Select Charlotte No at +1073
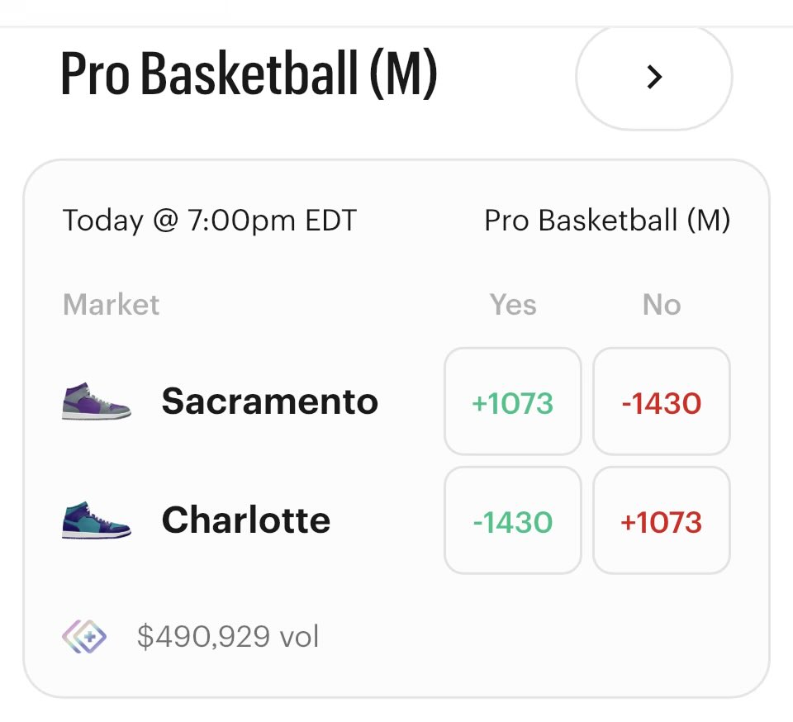This screenshot has height=722, width=793. (x=661, y=521)
